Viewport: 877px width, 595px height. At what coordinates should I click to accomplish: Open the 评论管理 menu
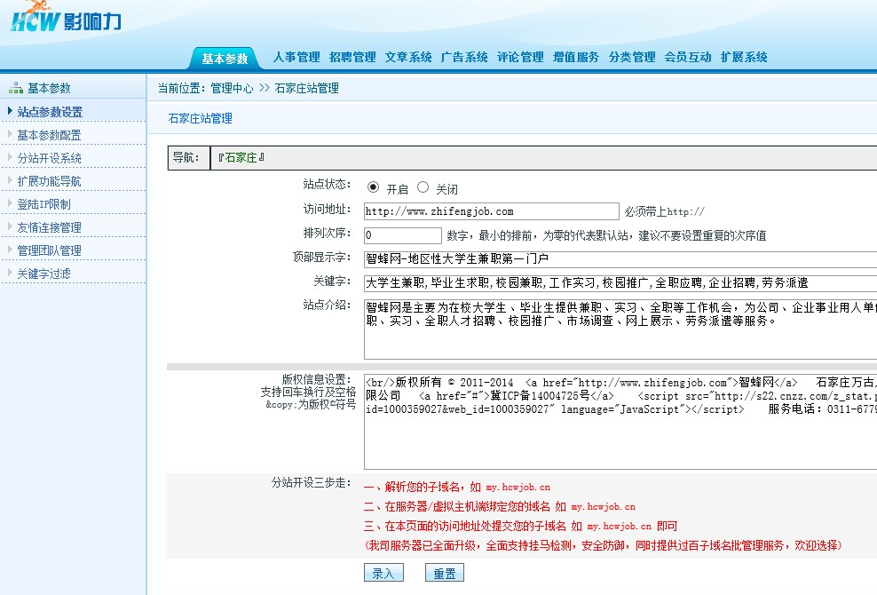coord(520,57)
